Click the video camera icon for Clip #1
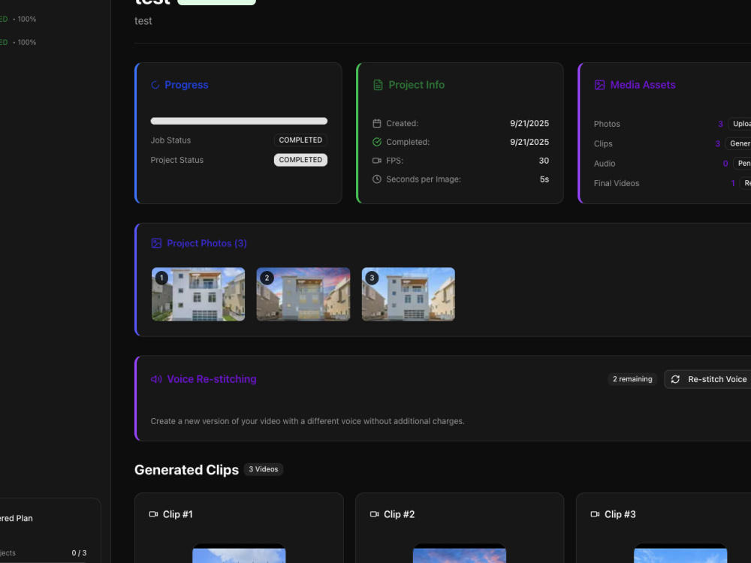 [x=153, y=514]
